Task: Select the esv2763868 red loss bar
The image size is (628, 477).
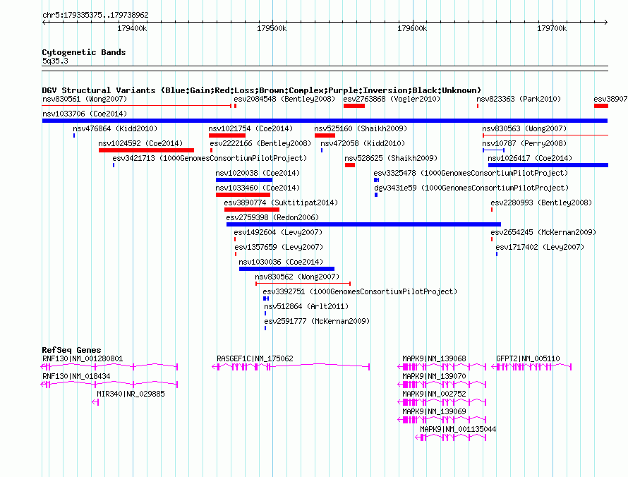Action: (x=354, y=106)
